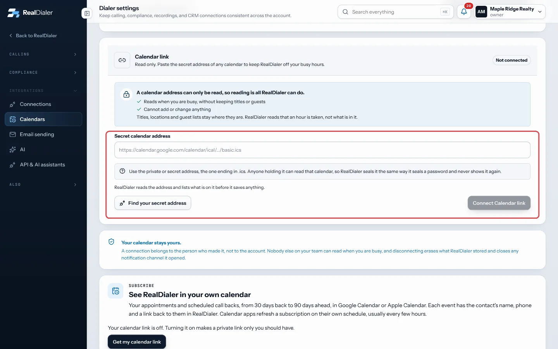The height and width of the screenshot is (349, 558).
Task: Click the question mark help icon
Action: point(122,171)
